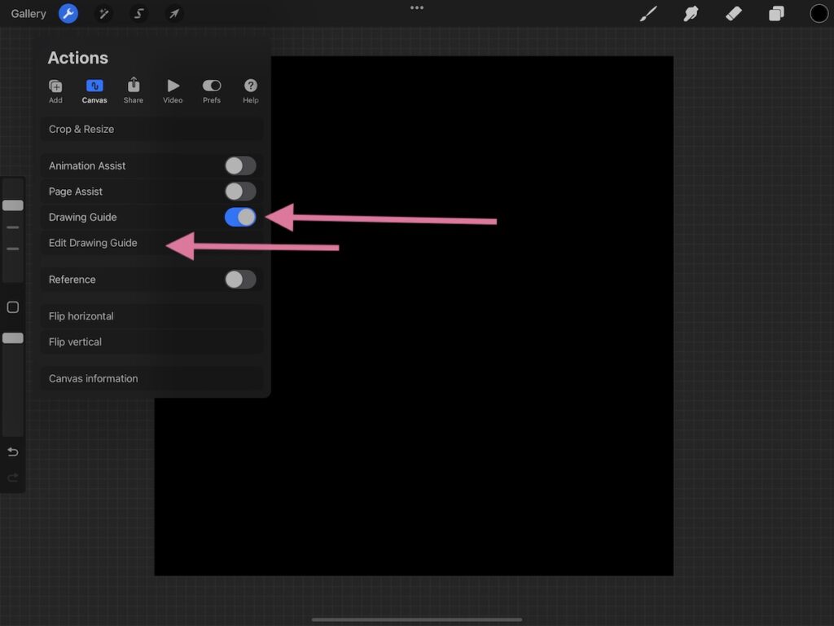Disable the Drawing Guide toggle
The width and height of the screenshot is (834, 626).
pos(239,217)
